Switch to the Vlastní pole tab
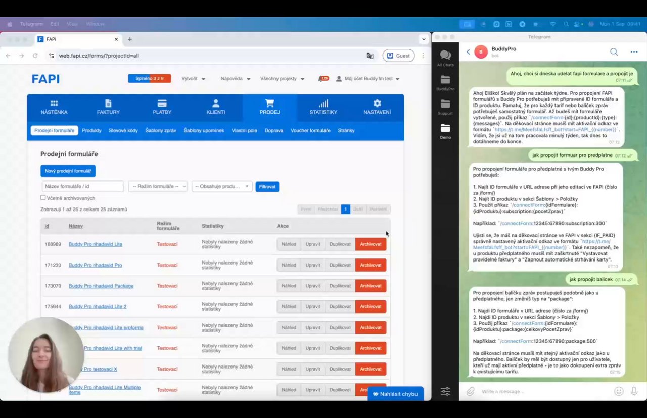The height and width of the screenshot is (418, 647). point(245,130)
